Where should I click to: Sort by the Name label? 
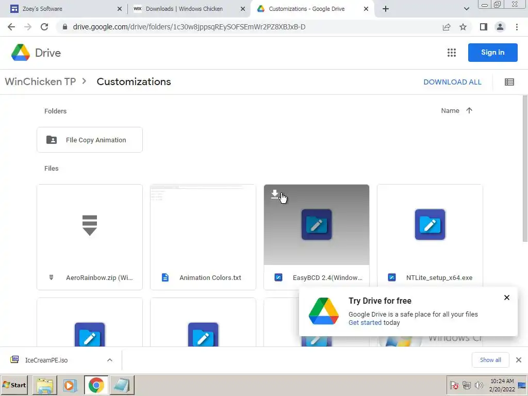tap(450, 110)
